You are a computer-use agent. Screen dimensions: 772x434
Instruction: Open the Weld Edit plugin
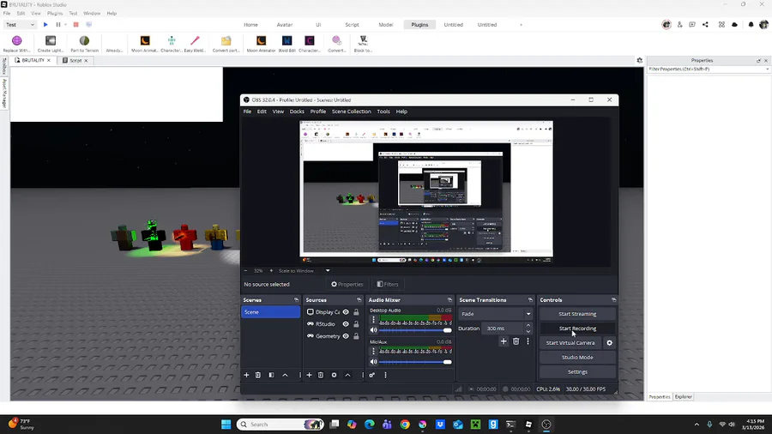pyautogui.click(x=287, y=41)
